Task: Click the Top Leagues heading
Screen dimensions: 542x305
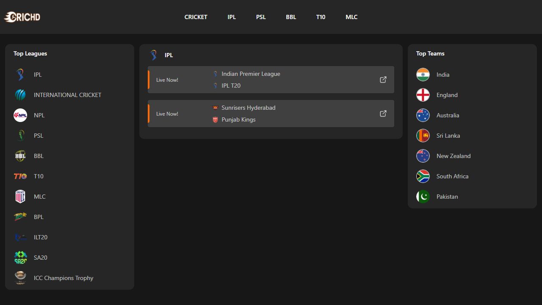Action: (x=30, y=53)
